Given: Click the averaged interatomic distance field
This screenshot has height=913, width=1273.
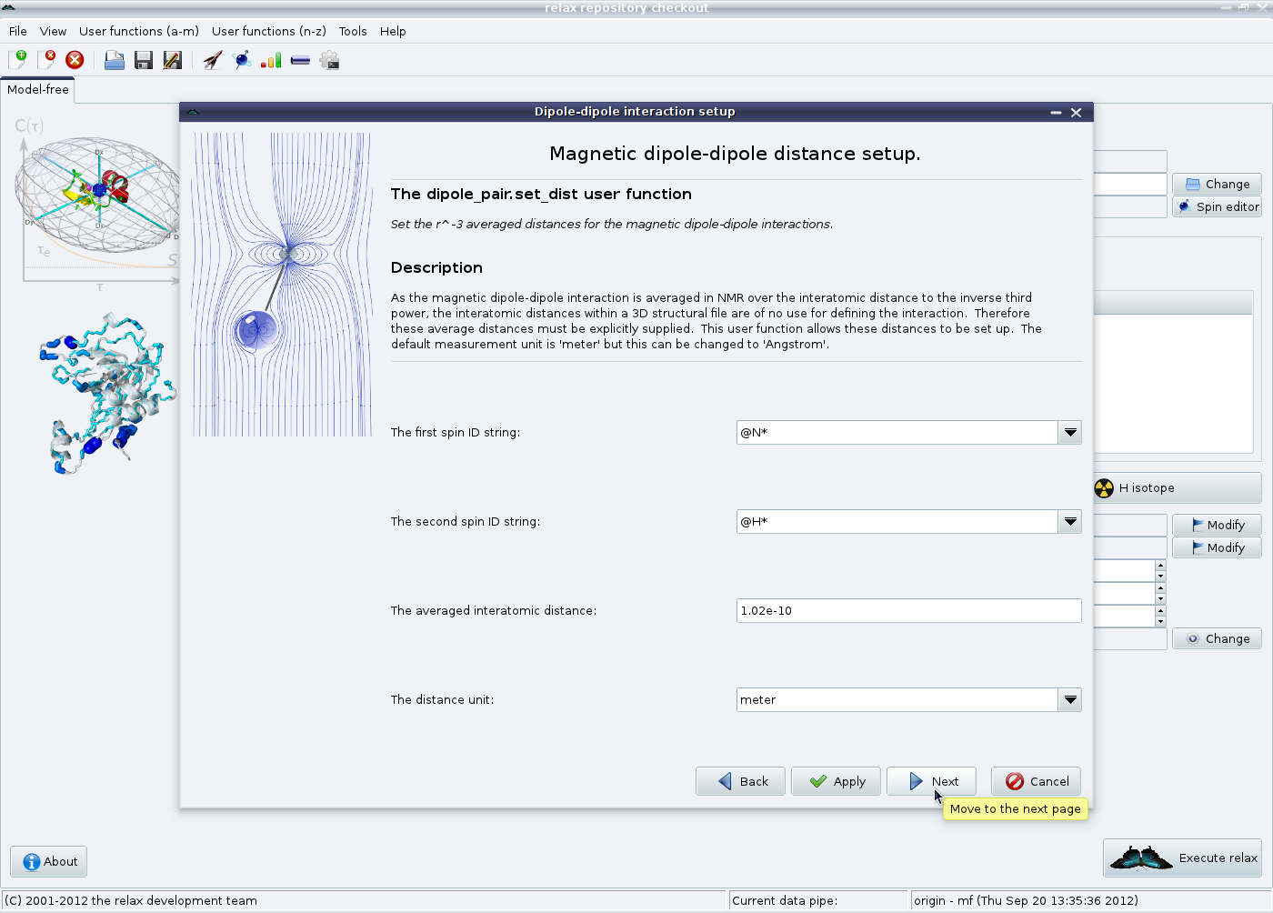Looking at the screenshot, I should 907,611.
